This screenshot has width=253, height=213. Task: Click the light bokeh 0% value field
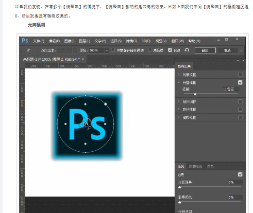[x=235, y=182]
